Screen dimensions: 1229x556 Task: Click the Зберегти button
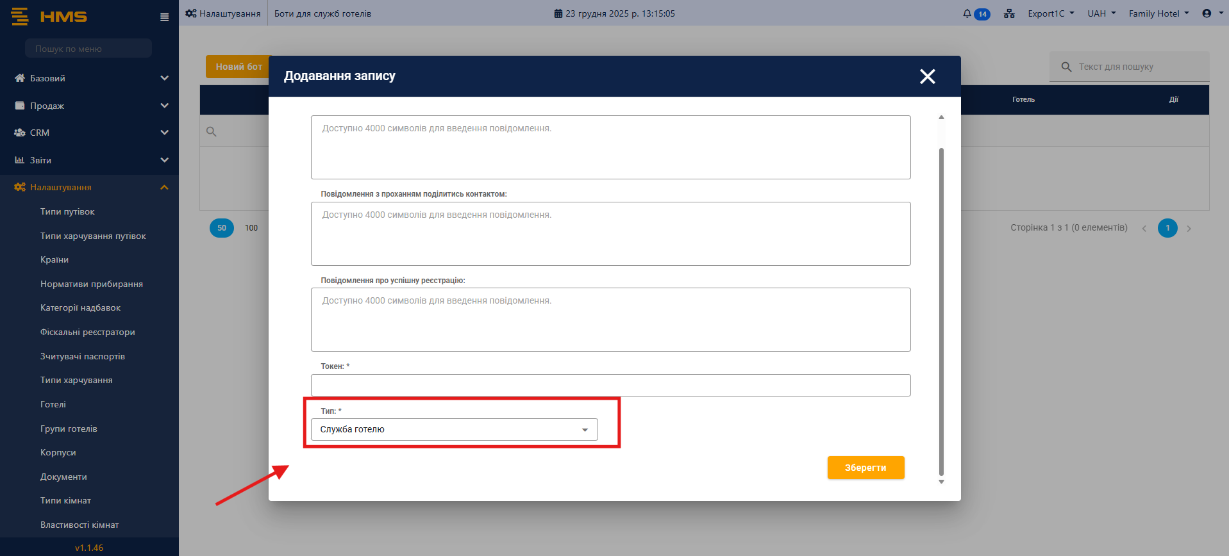(865, 468)
